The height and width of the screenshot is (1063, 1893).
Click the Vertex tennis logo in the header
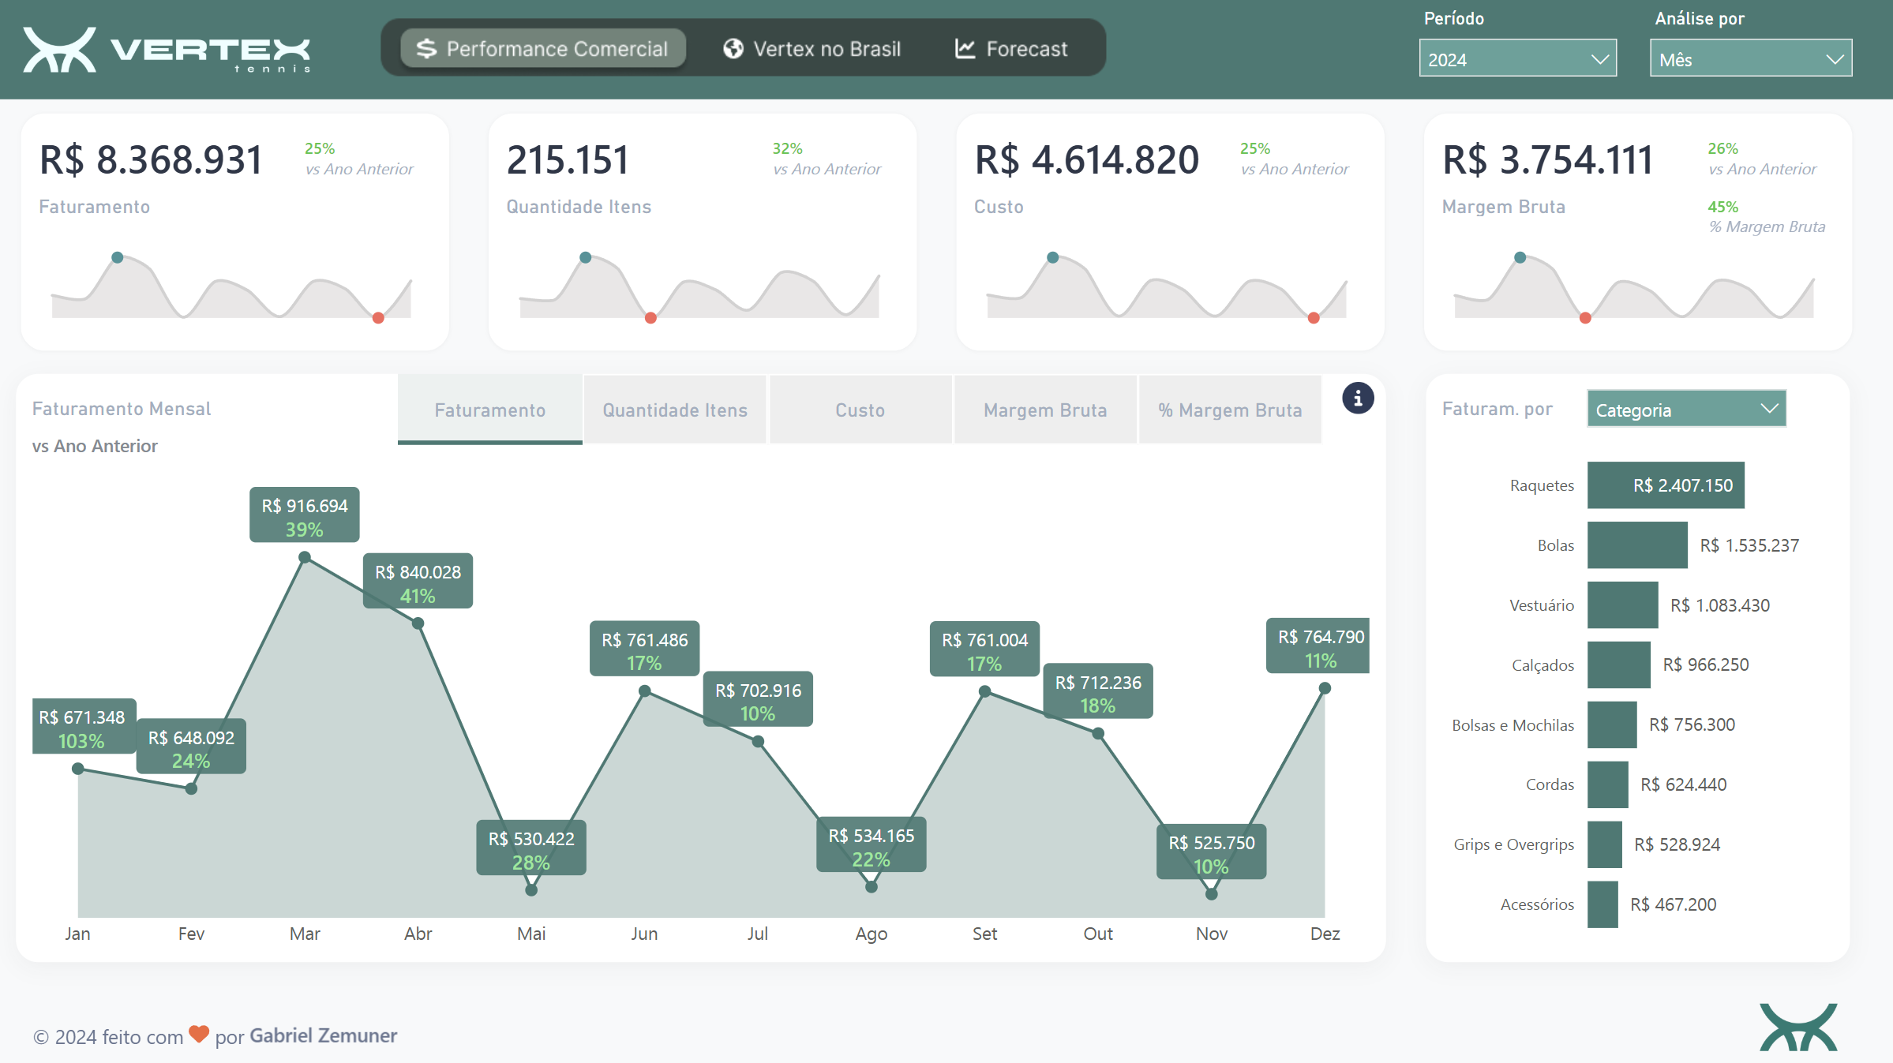point(167,50)
